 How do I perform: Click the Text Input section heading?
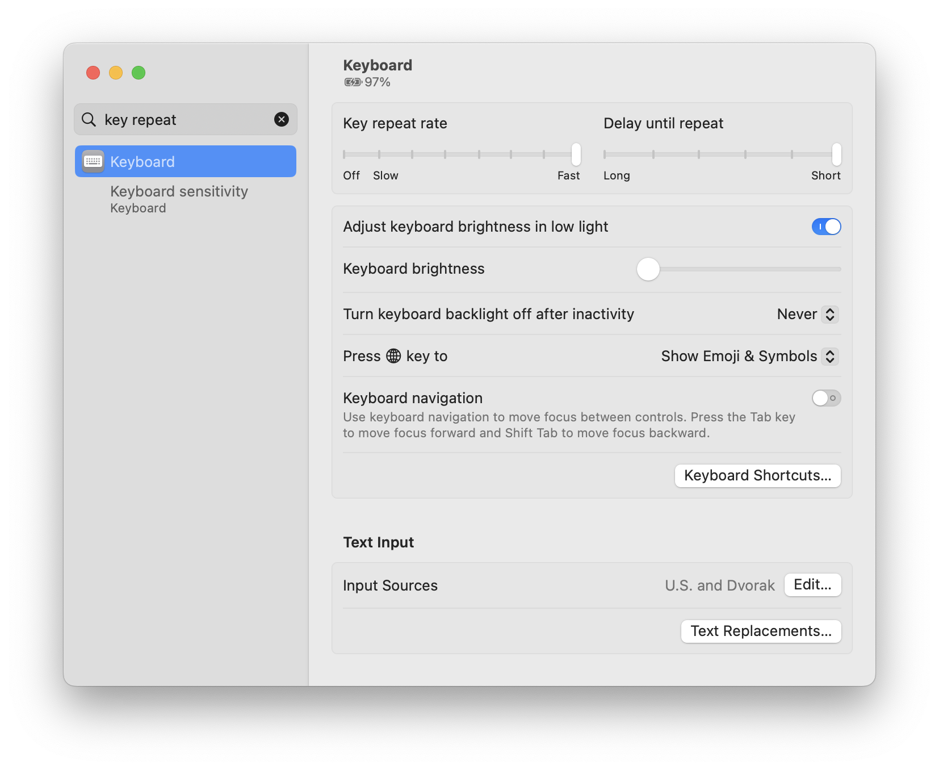[x=379, y=542]
